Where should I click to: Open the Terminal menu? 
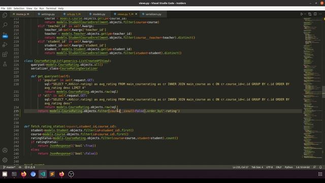[x=51, y=9]
